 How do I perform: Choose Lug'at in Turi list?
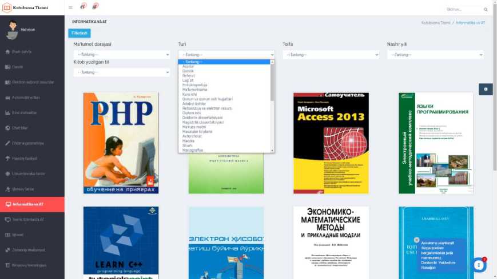(224, 80)
